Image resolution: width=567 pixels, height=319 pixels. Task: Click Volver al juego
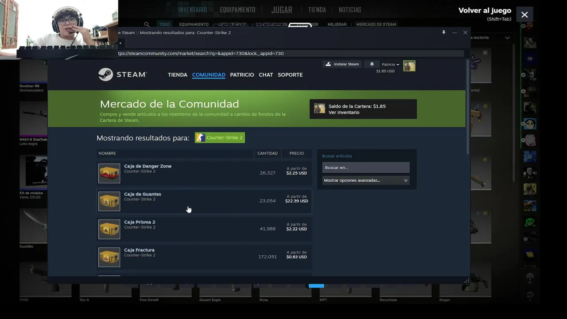(485, 11)
